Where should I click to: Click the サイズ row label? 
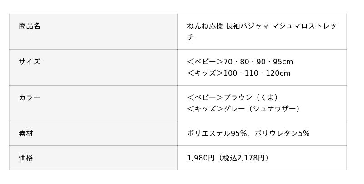click(30, 62)
